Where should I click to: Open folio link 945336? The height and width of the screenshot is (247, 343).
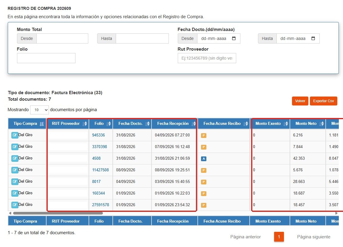click(98, 135)
